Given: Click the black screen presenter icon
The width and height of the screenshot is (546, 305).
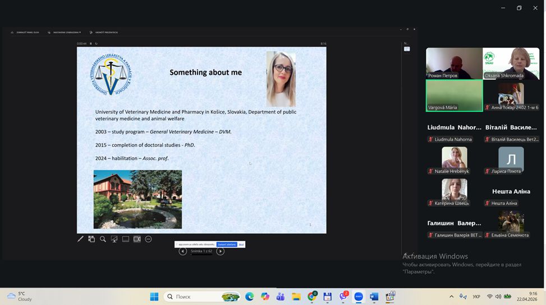Looking at the screenshot, I should [x=114, y=239].
